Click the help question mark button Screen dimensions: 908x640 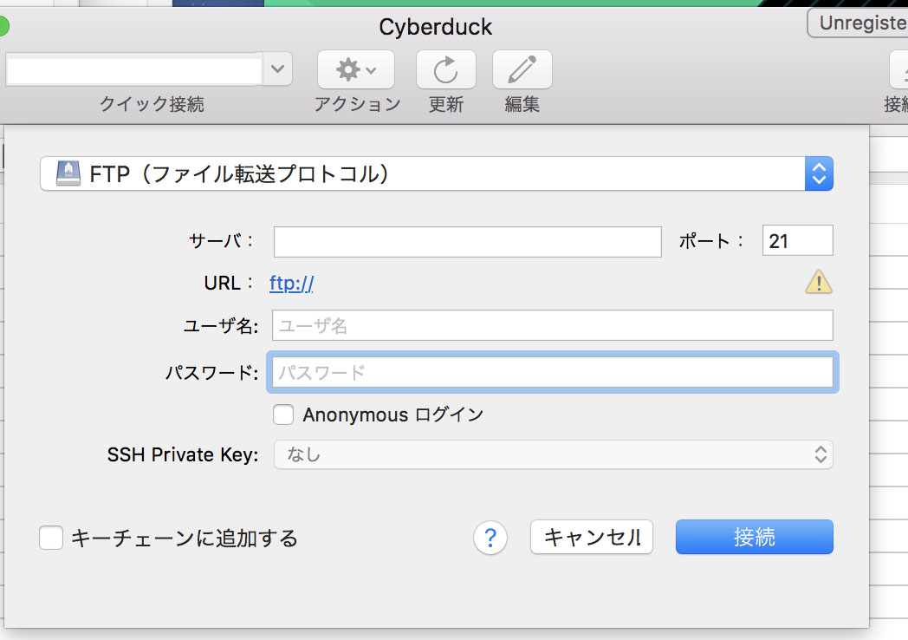point(490,538)
